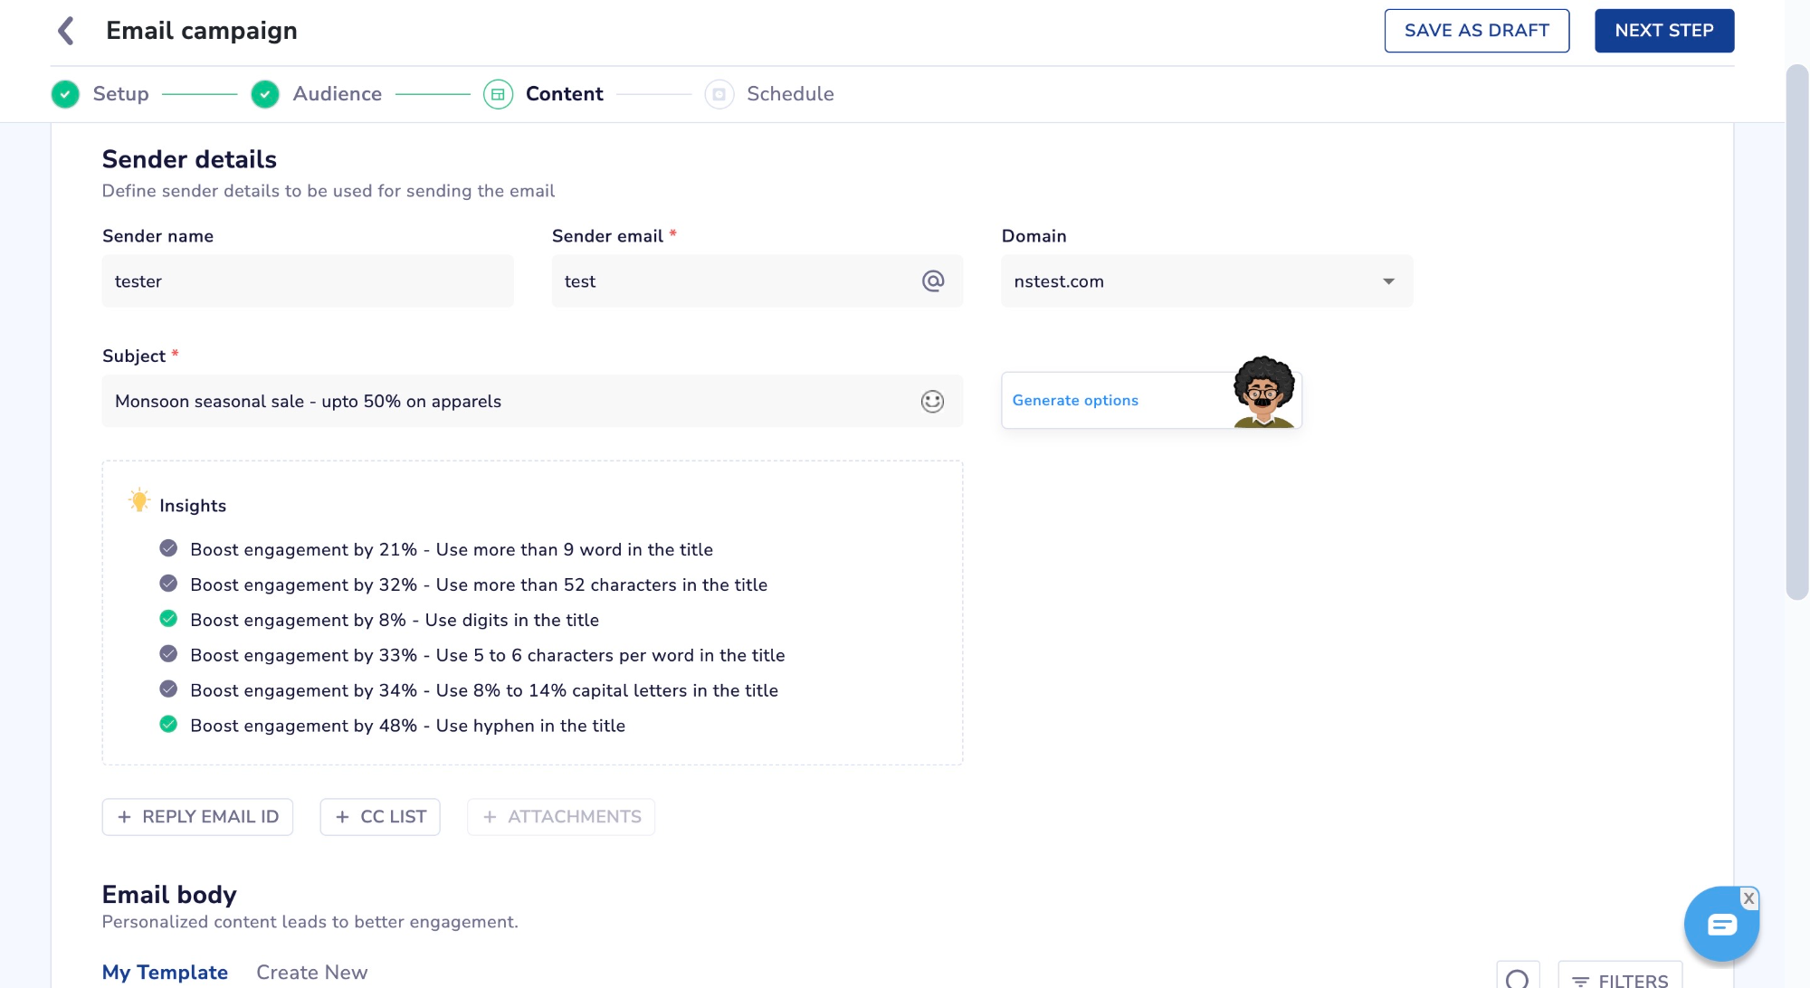Click the Content step layout icon

click(x=498, y=94)
